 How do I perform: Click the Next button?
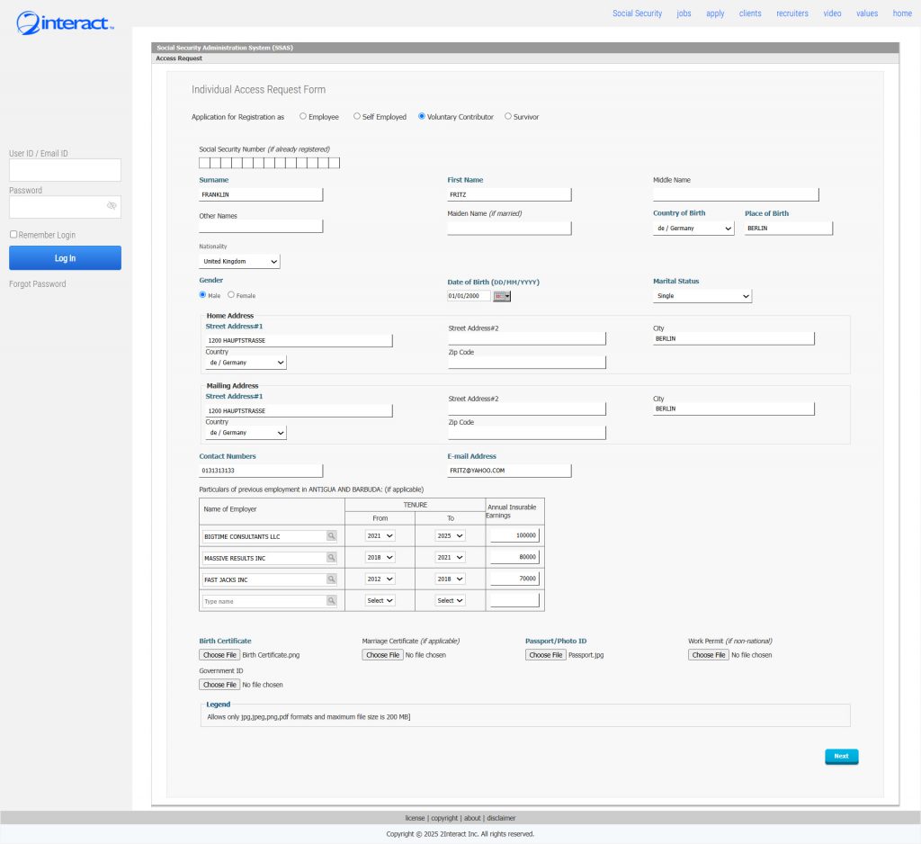tap(842, 757)
